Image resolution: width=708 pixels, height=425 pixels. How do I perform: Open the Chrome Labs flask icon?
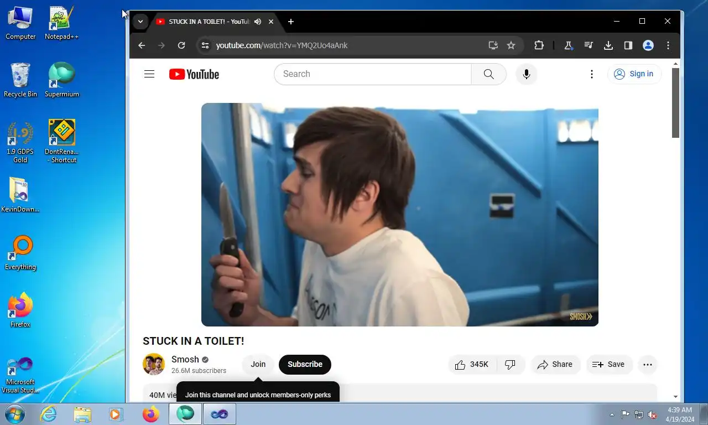click(x=568, y=45)
